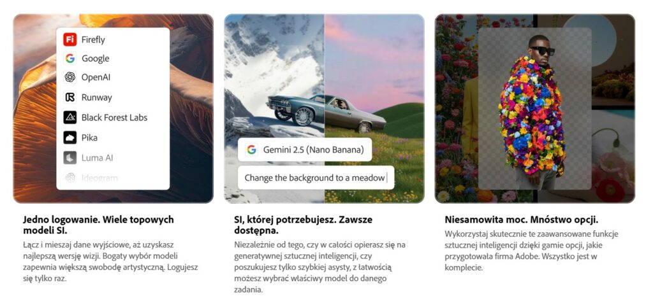Click the green meadow half of image
Image resolution: width=653 pixels, height=301 pixels.
374,108
